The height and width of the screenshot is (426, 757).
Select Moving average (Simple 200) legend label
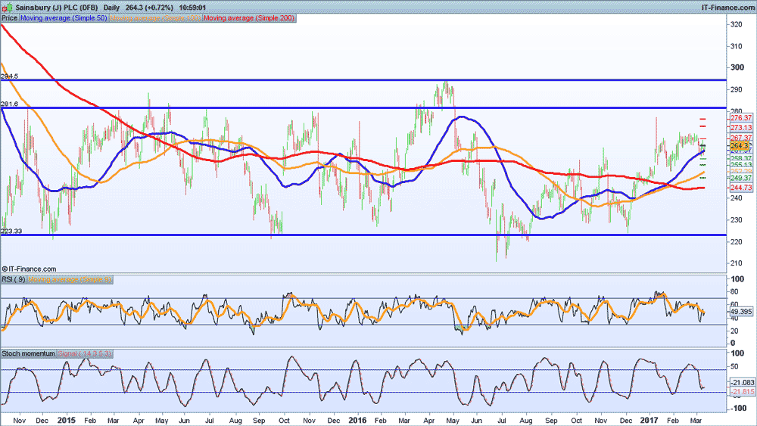tap(249, 18)
